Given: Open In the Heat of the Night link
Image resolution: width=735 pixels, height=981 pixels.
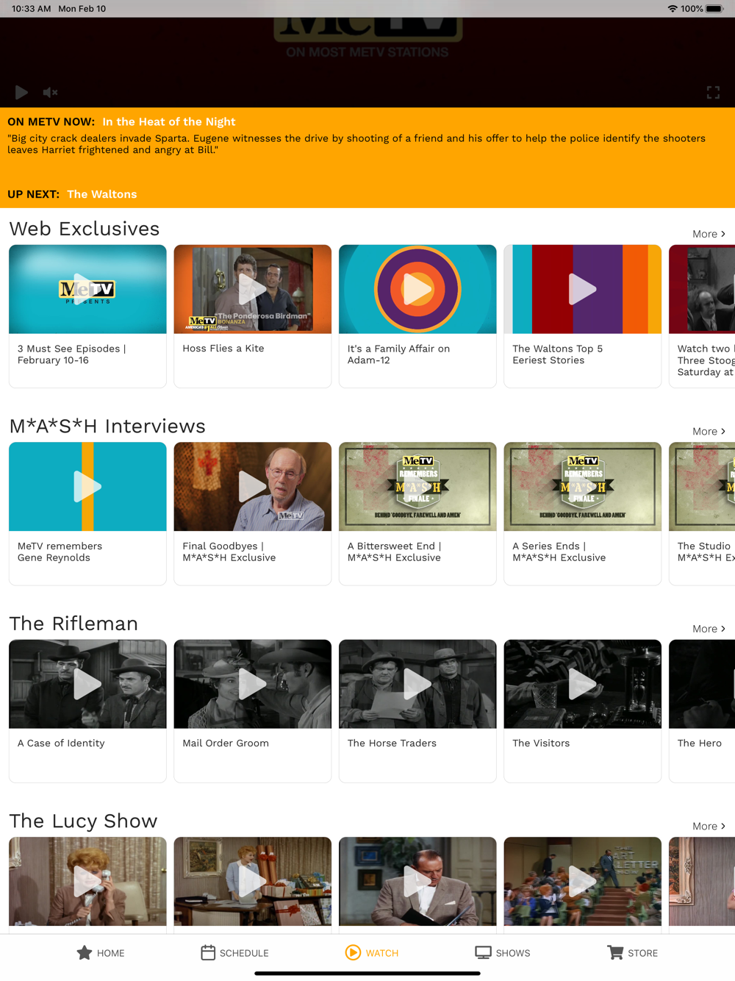Looking at the screenshot, I should tap(169, 122).
